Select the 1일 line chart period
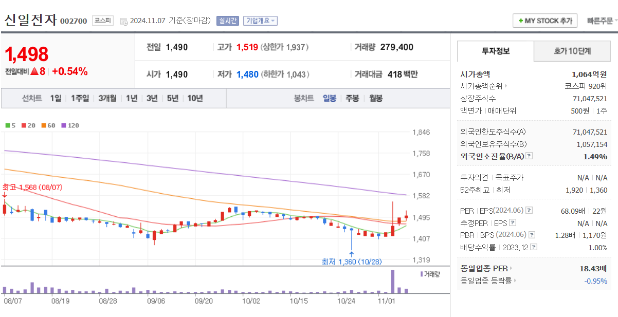618x317 pixels. [x=56, y=98]
